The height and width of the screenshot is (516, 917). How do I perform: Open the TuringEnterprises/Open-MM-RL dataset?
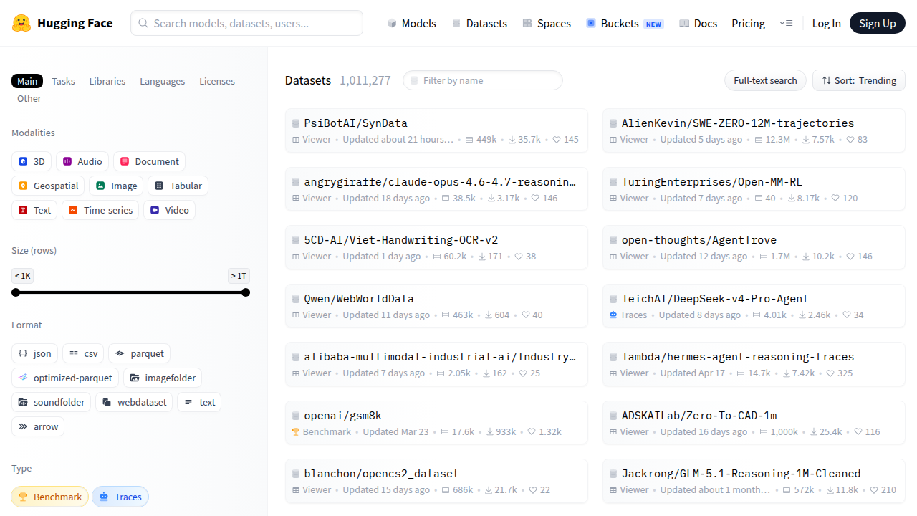[x=754, y=189]
